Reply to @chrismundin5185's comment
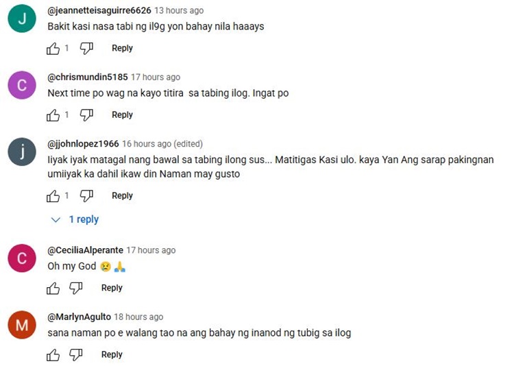The image size is (514, 366). pos(122,114)
